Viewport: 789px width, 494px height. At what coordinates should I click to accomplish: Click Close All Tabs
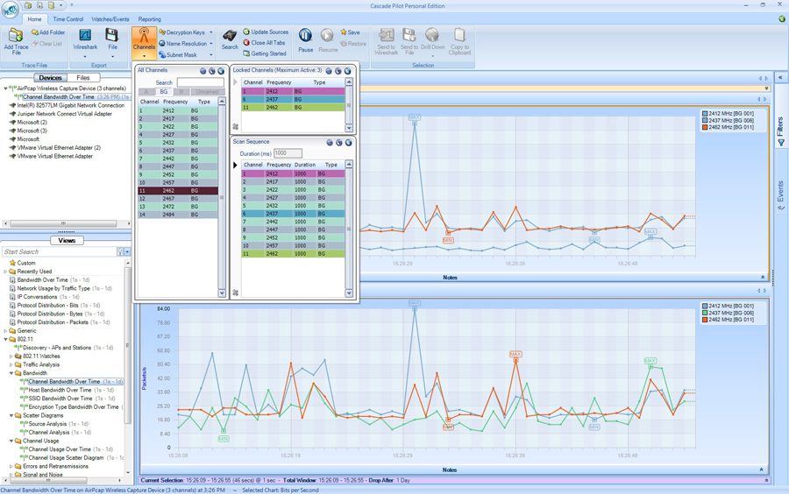coord(264,43)
